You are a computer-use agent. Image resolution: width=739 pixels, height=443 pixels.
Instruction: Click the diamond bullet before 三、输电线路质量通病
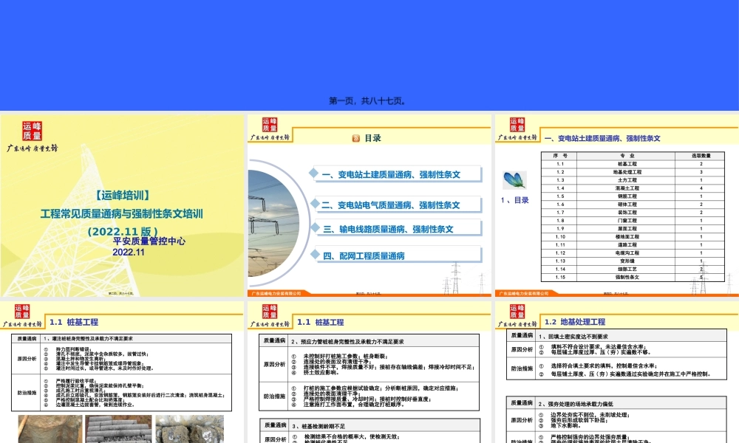pyautogui.click(x=316, y=227)
